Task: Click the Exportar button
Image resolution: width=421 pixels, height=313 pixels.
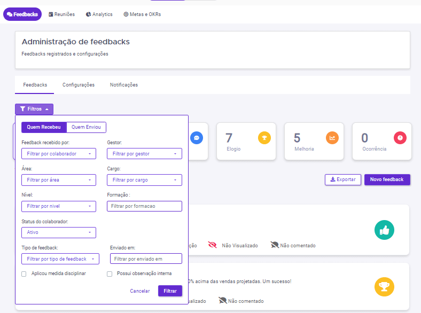Action: (x=343, y=179)
